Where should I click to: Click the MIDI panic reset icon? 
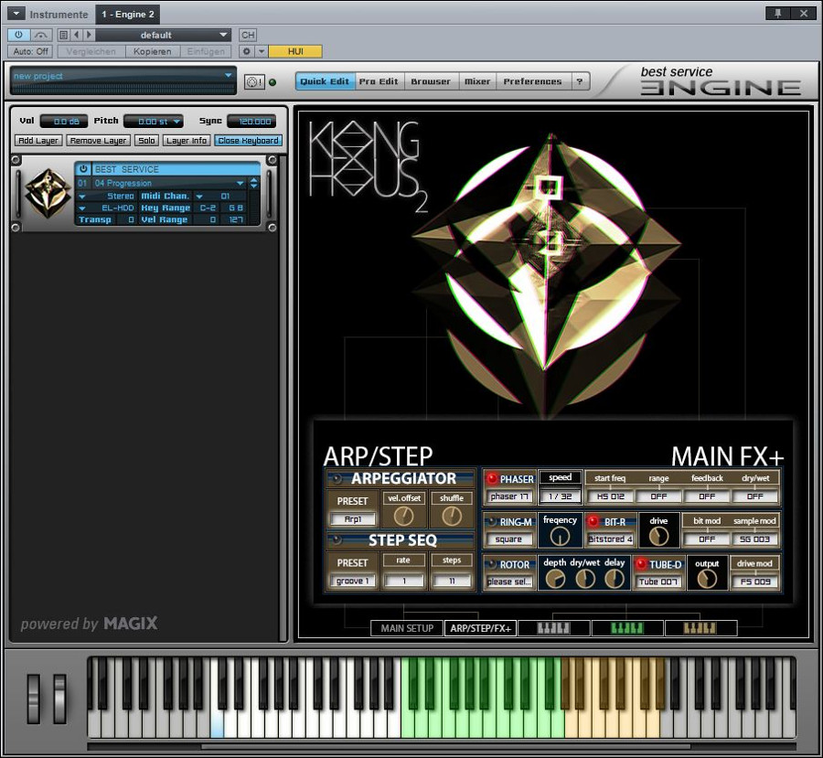tap(254, 82)
